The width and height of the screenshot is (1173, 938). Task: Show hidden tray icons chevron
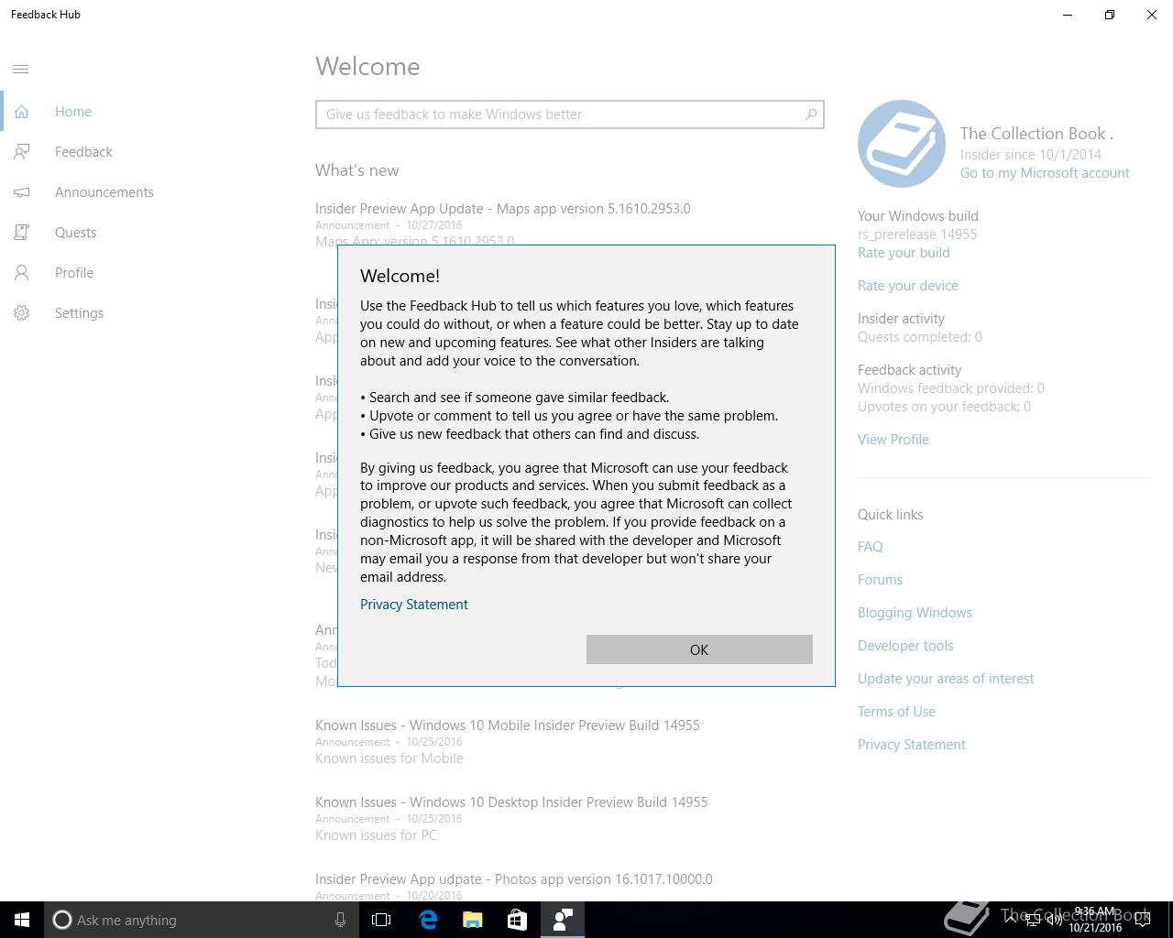(x=1010, y=920)
